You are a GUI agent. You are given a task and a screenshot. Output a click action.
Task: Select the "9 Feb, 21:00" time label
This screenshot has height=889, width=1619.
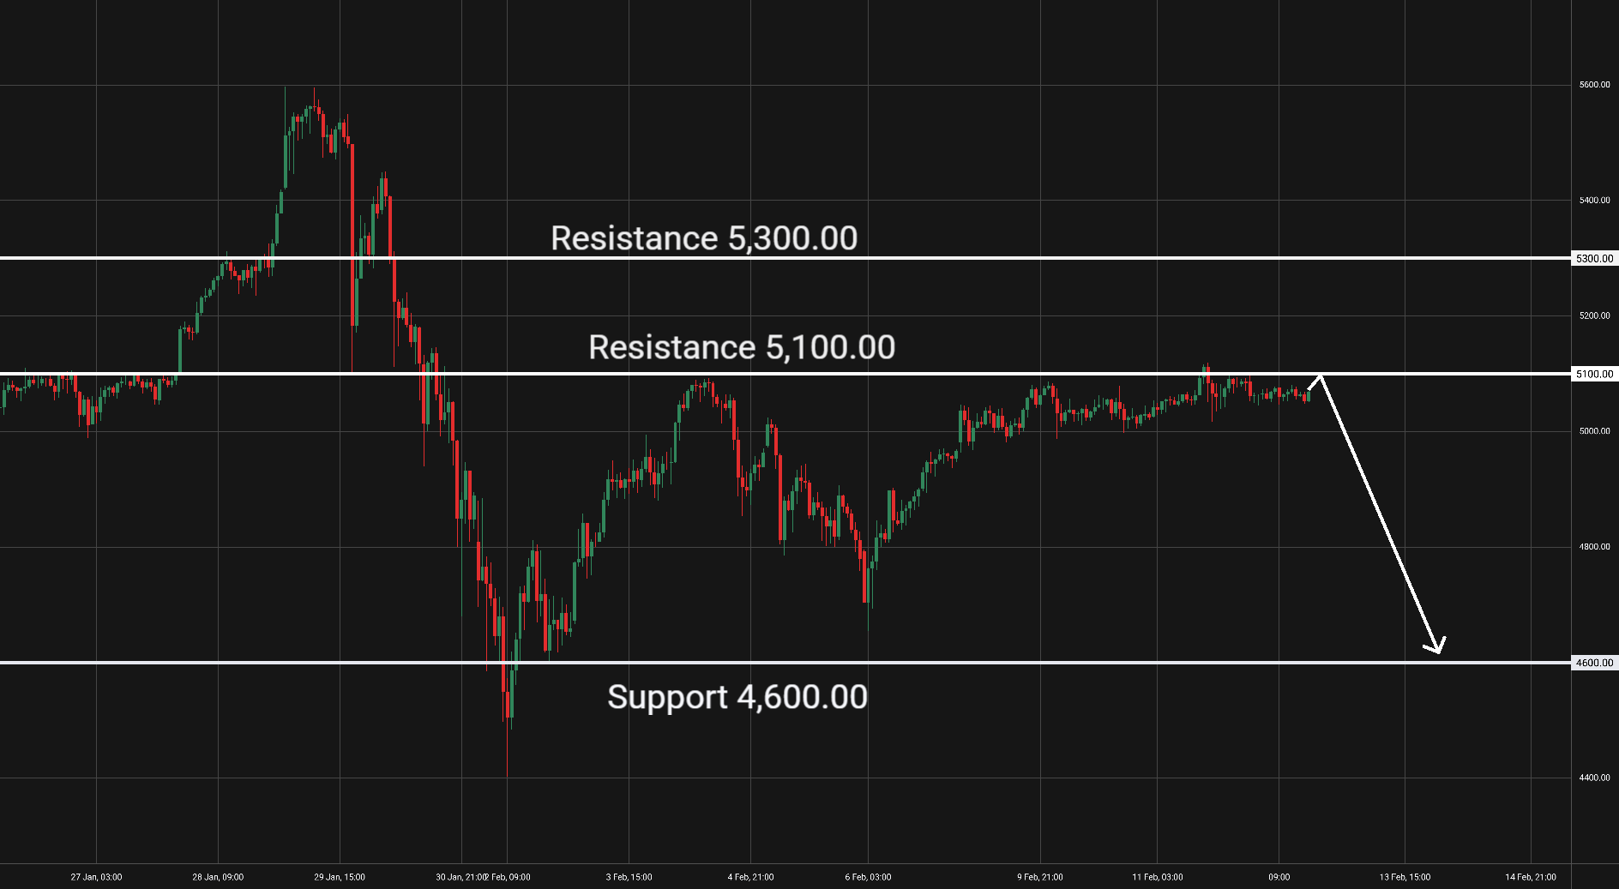[x=1040, y=877]
